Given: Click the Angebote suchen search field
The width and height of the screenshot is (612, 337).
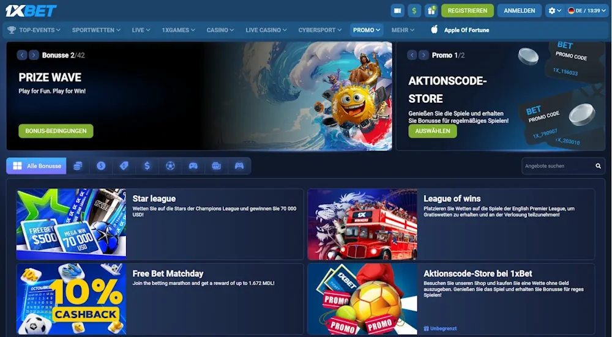Looking at the screenshot, I should pyautogui.click(x=557, y=166).
